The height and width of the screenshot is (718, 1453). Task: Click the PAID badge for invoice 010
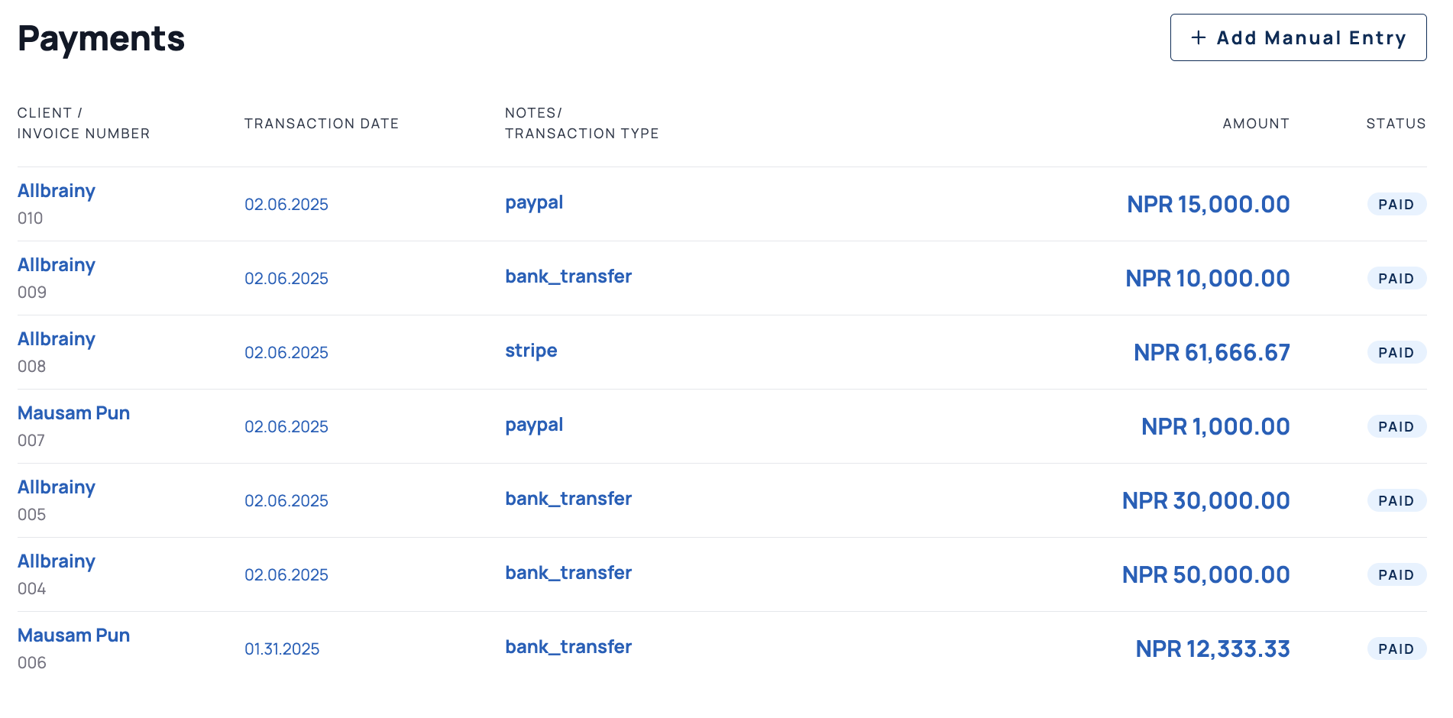(1396, 204)
